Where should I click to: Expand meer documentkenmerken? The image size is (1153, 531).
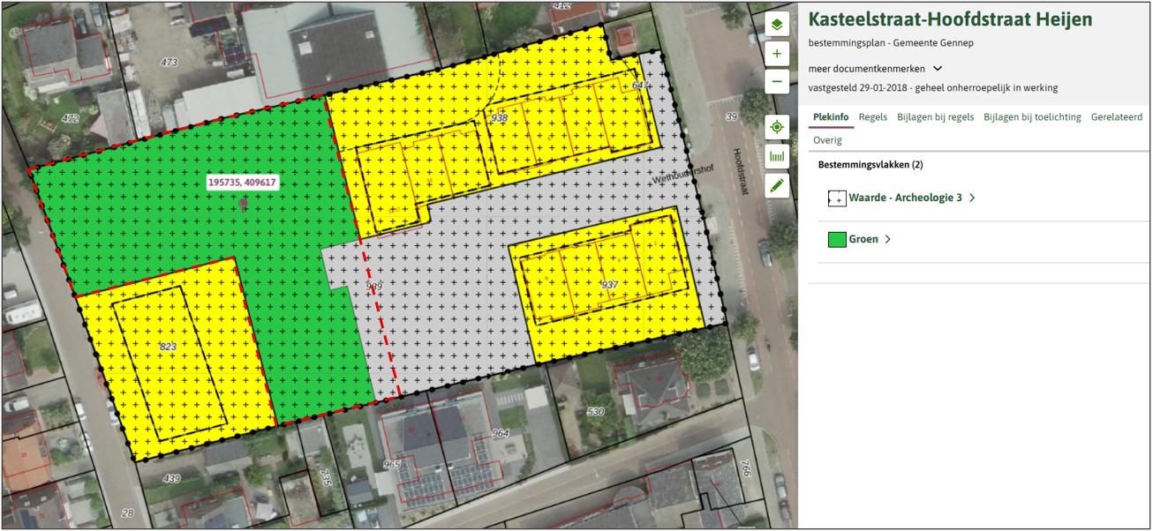pyautogui.click(x=876, y=69)
